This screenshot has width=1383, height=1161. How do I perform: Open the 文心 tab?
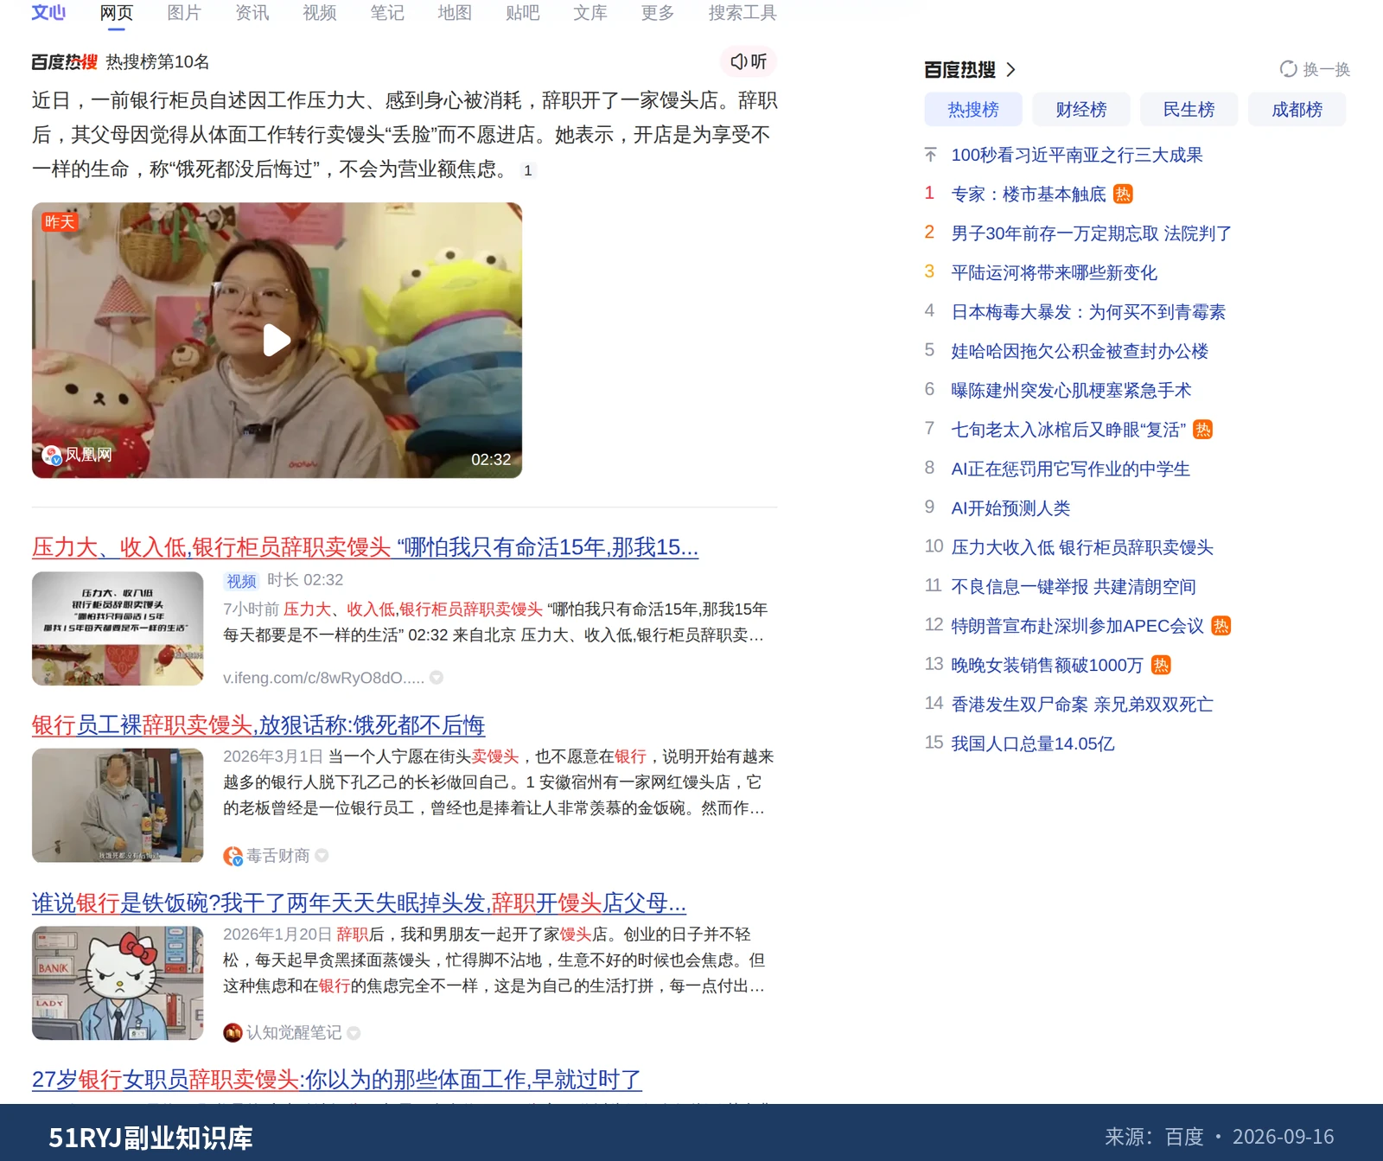click(48, 13)
